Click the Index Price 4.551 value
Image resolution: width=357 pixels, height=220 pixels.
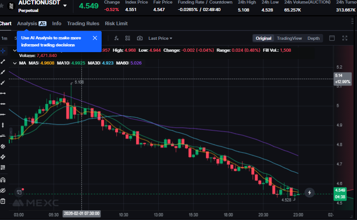[x=131, y=10]
